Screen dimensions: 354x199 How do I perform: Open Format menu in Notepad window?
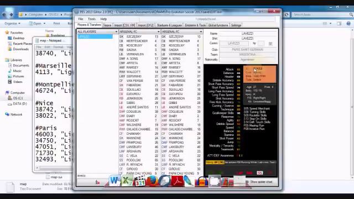pyautogui.click(x=58, y=47)
